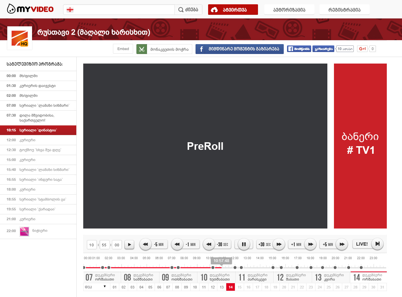The image size is (402, 297).
Task: Switch to the 10 December day tab
Action: tap(216, 277)
